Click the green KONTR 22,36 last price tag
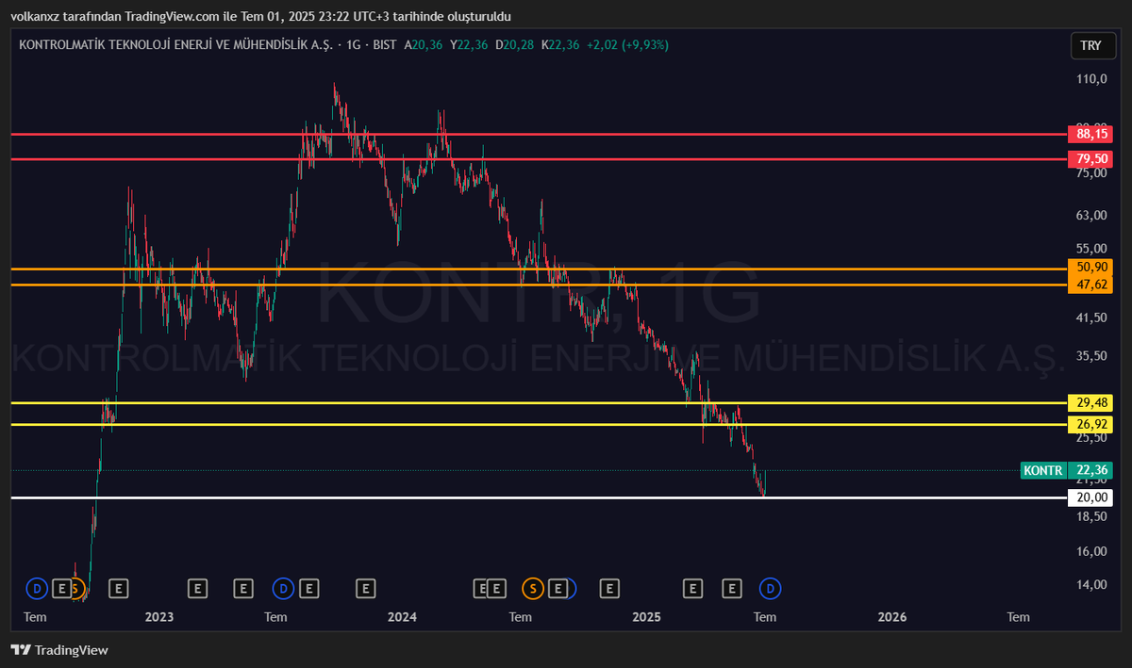The width and height of the screenshot is (1132, 668). [1066, 470]
